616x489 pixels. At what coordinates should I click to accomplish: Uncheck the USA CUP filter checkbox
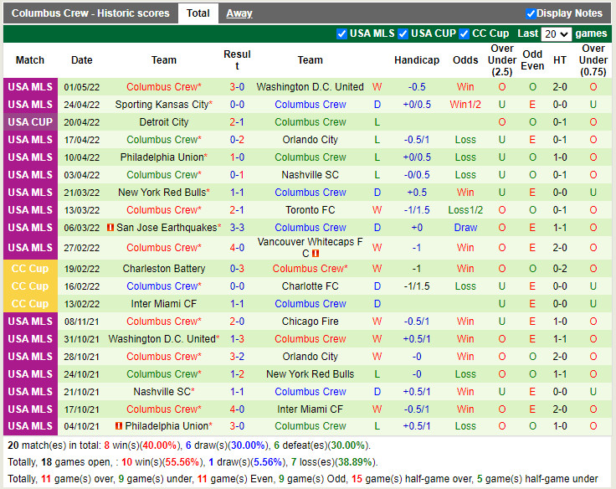[x=403, y=33]
